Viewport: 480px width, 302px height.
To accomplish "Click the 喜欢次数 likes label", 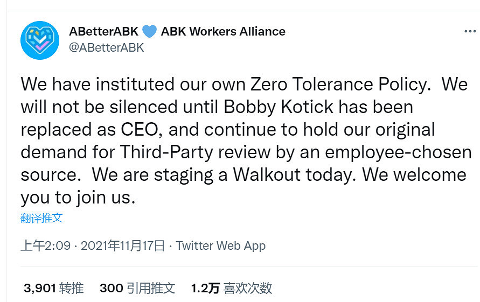I will pyautogui.click(x=247, y=288).
